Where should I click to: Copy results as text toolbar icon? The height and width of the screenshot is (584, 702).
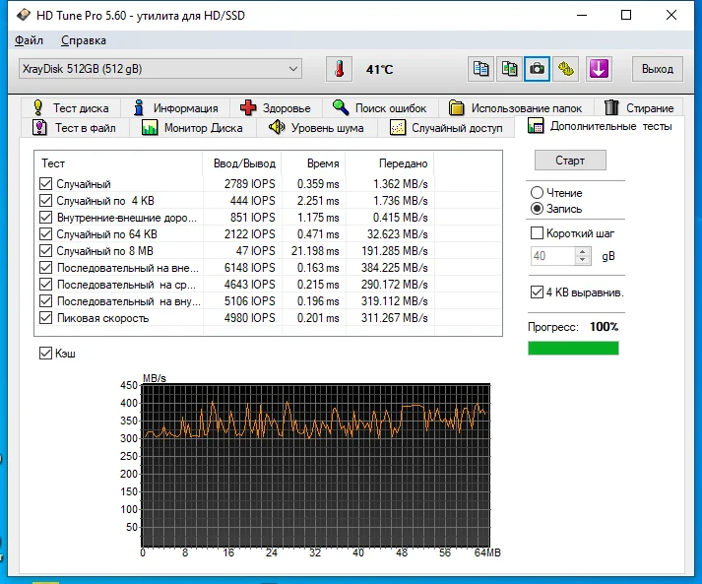(480, 69)
